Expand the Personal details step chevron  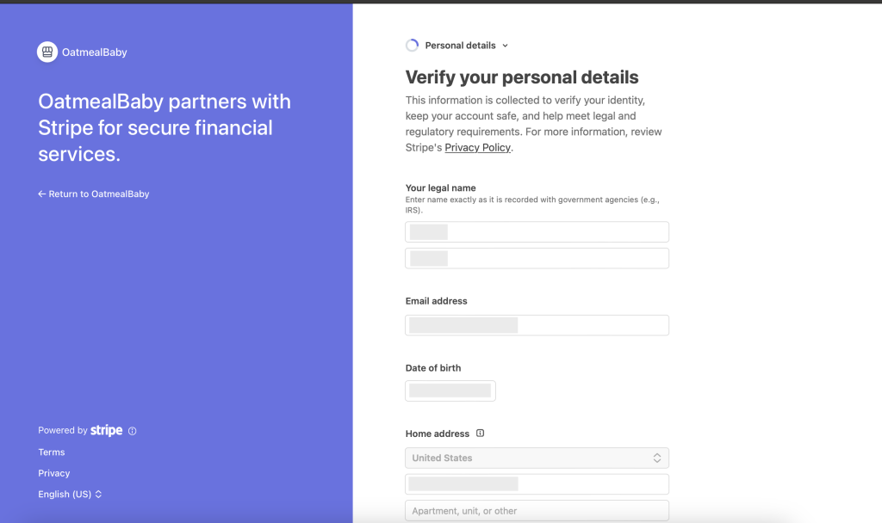point(505,46)
